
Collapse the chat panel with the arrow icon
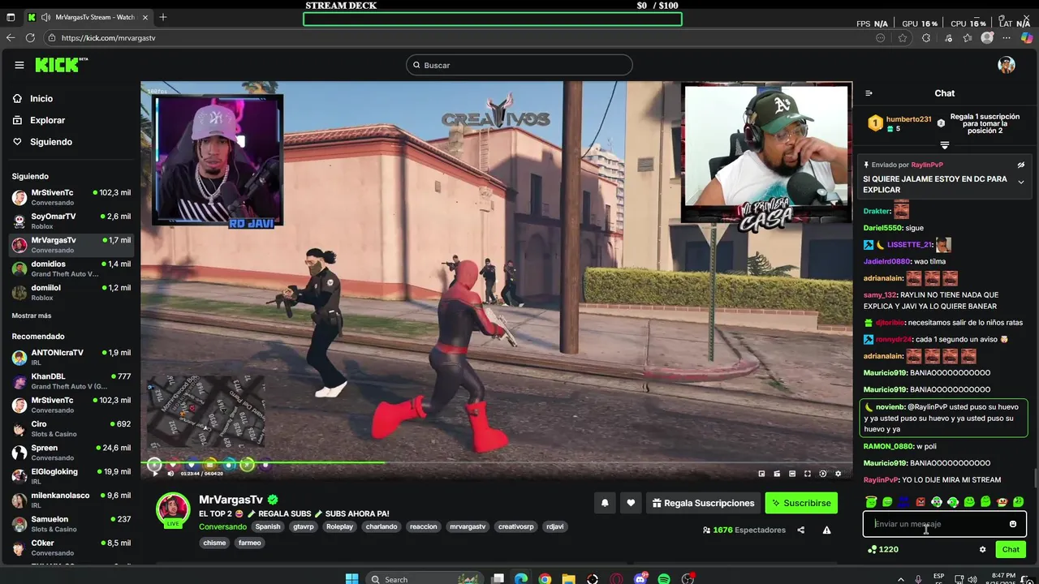(x=869, y=93)
